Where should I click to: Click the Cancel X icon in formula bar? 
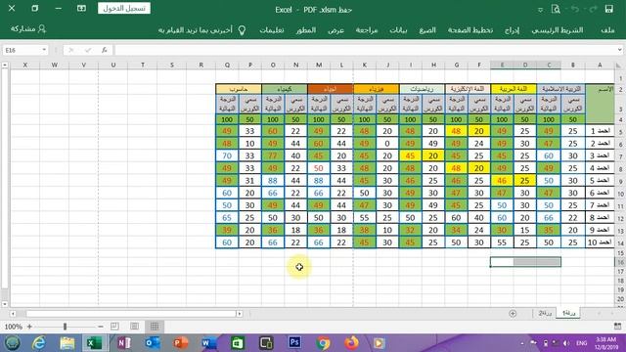point(71,50)
